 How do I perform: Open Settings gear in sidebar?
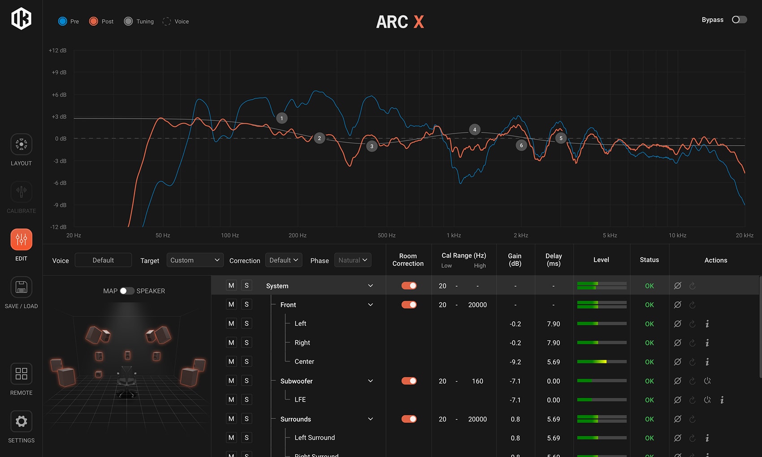pos(21,422)
